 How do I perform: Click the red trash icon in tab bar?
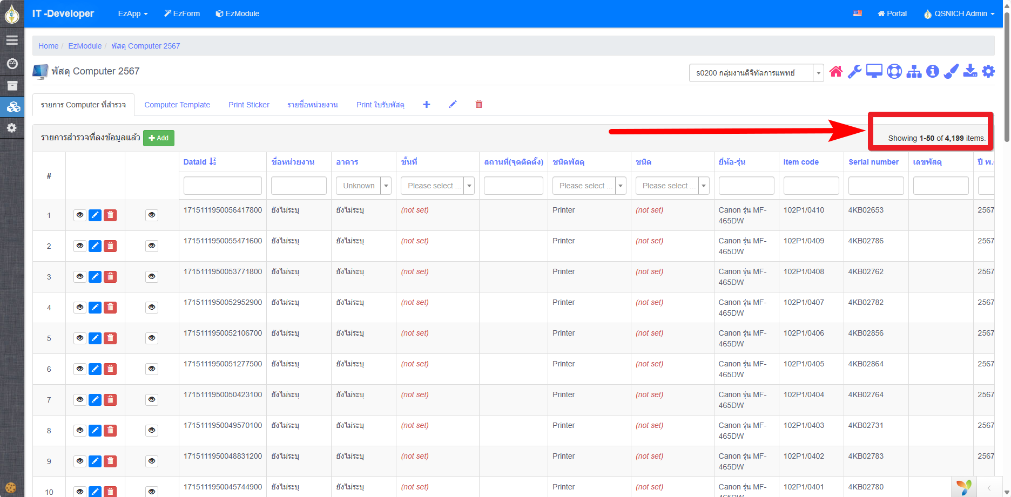pos(478,104)
